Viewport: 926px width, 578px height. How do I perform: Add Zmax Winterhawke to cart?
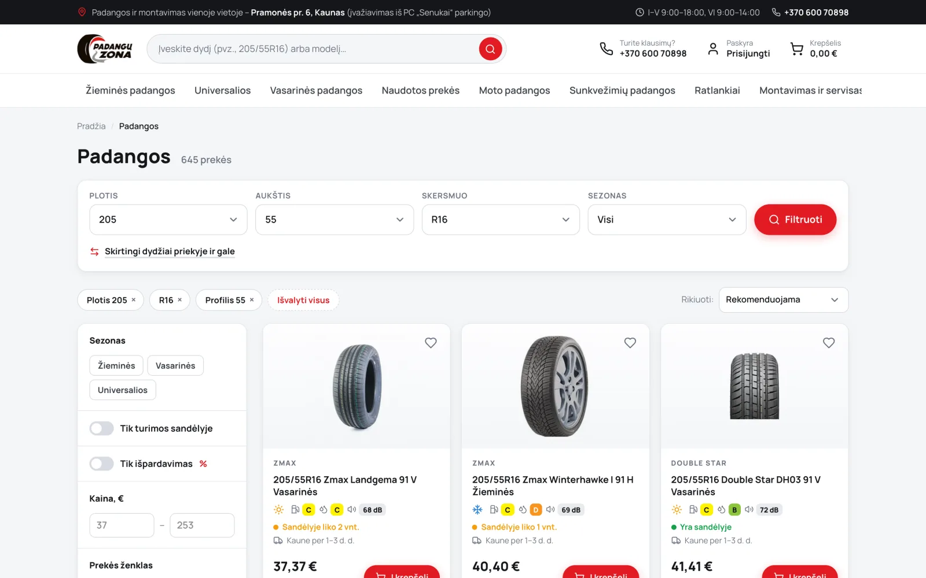coord(601,572)
